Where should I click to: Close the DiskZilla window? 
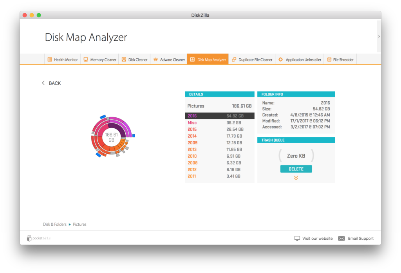pos(25,15)
